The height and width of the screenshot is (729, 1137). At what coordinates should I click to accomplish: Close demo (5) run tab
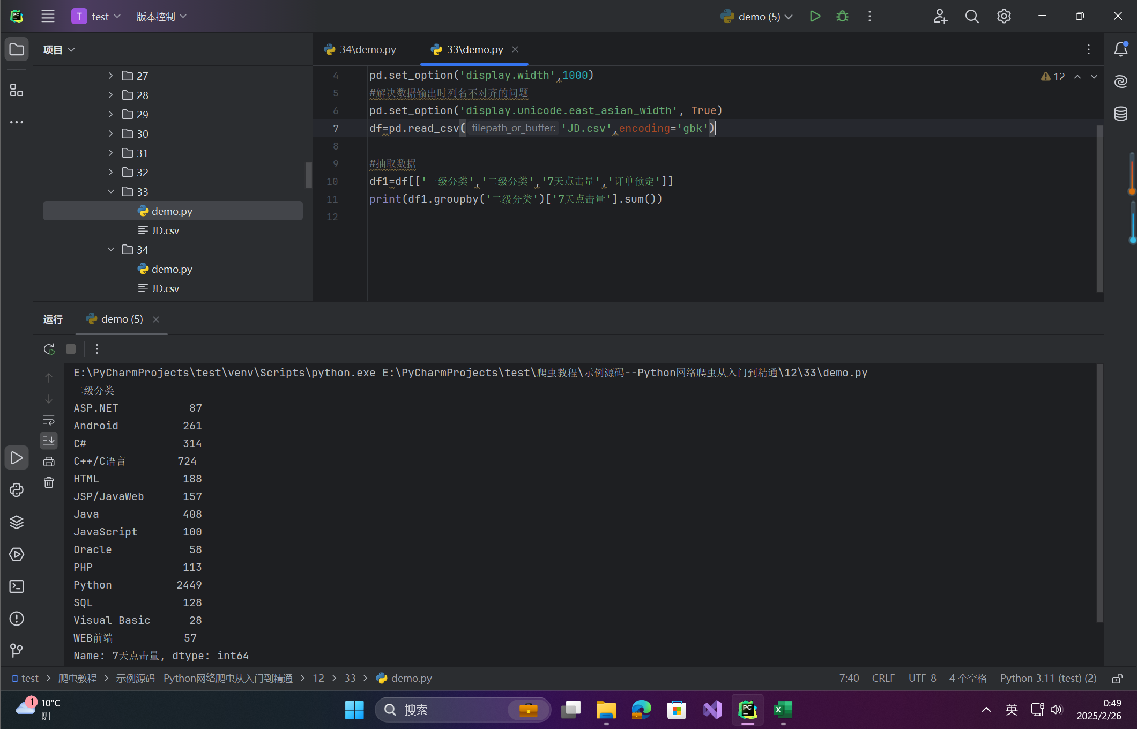[x=156, y=319]
